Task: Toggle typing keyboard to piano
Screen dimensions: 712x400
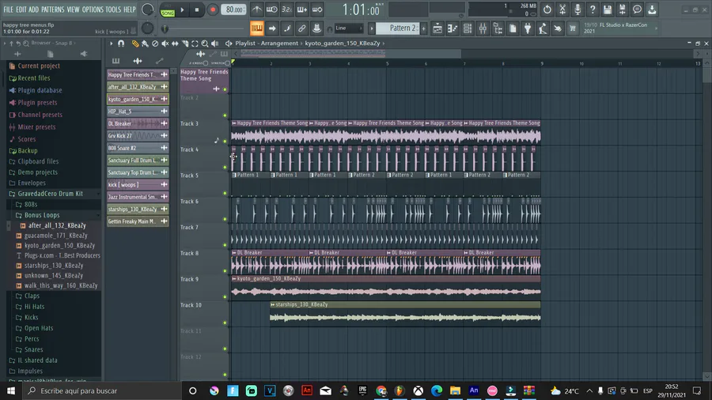Action: (257, 28)
